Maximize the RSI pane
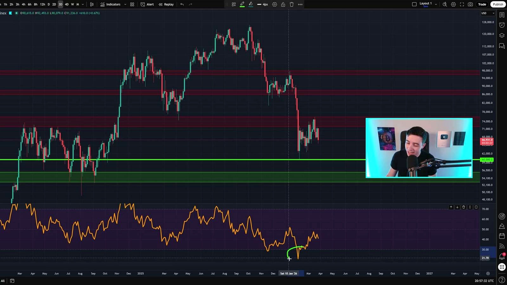Image resolution: width=507 pixels, height=285 pixels. pyautogui.click(x=476, y=207)
